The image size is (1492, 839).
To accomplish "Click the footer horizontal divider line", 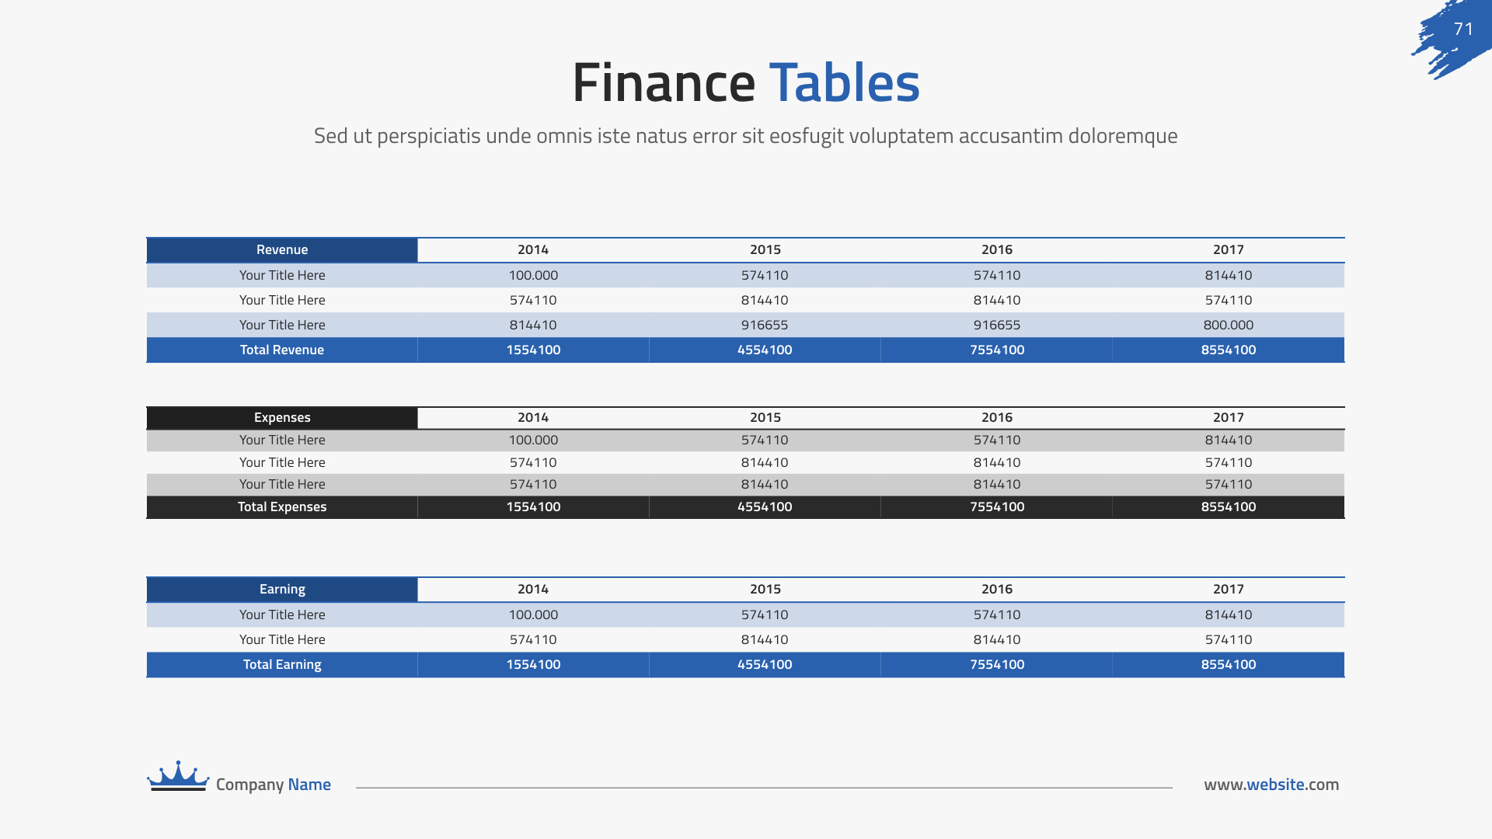I will tap(764, 788).
